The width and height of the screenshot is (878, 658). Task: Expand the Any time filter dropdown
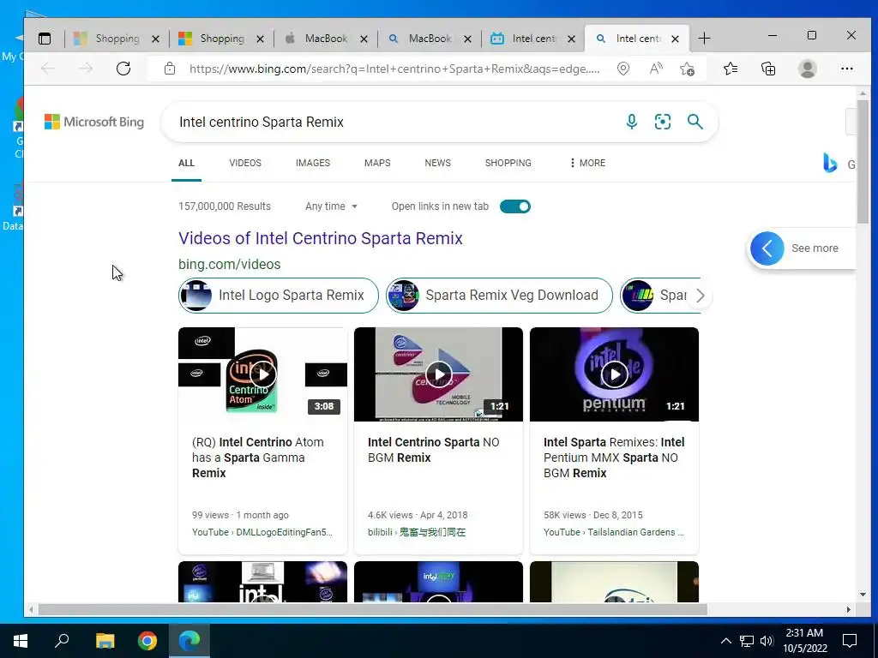click(x=331, y=206)
